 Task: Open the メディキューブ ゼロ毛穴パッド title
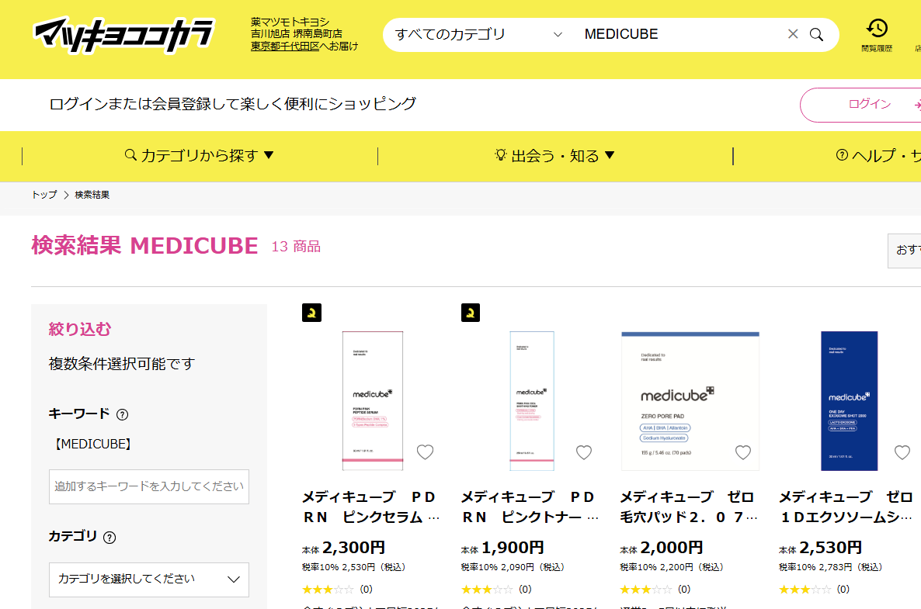click(x=689, y=507)
